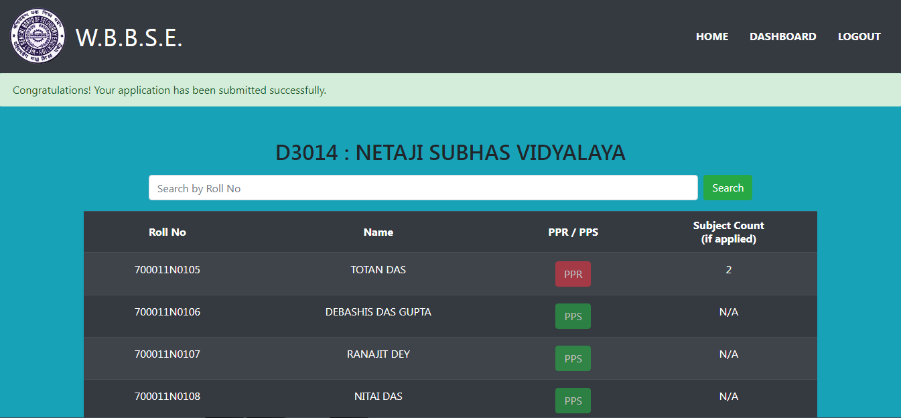Click the name TOTAN DAS
Screen dimensions: 901x418
click(x=378, y=270)
